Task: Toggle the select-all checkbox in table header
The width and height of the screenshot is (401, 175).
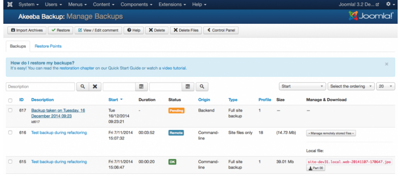Action: click(x=10, y=100)
